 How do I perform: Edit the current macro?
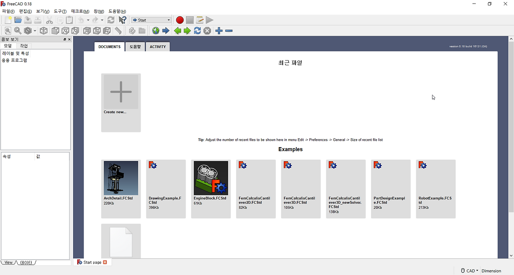coord(200,20)
